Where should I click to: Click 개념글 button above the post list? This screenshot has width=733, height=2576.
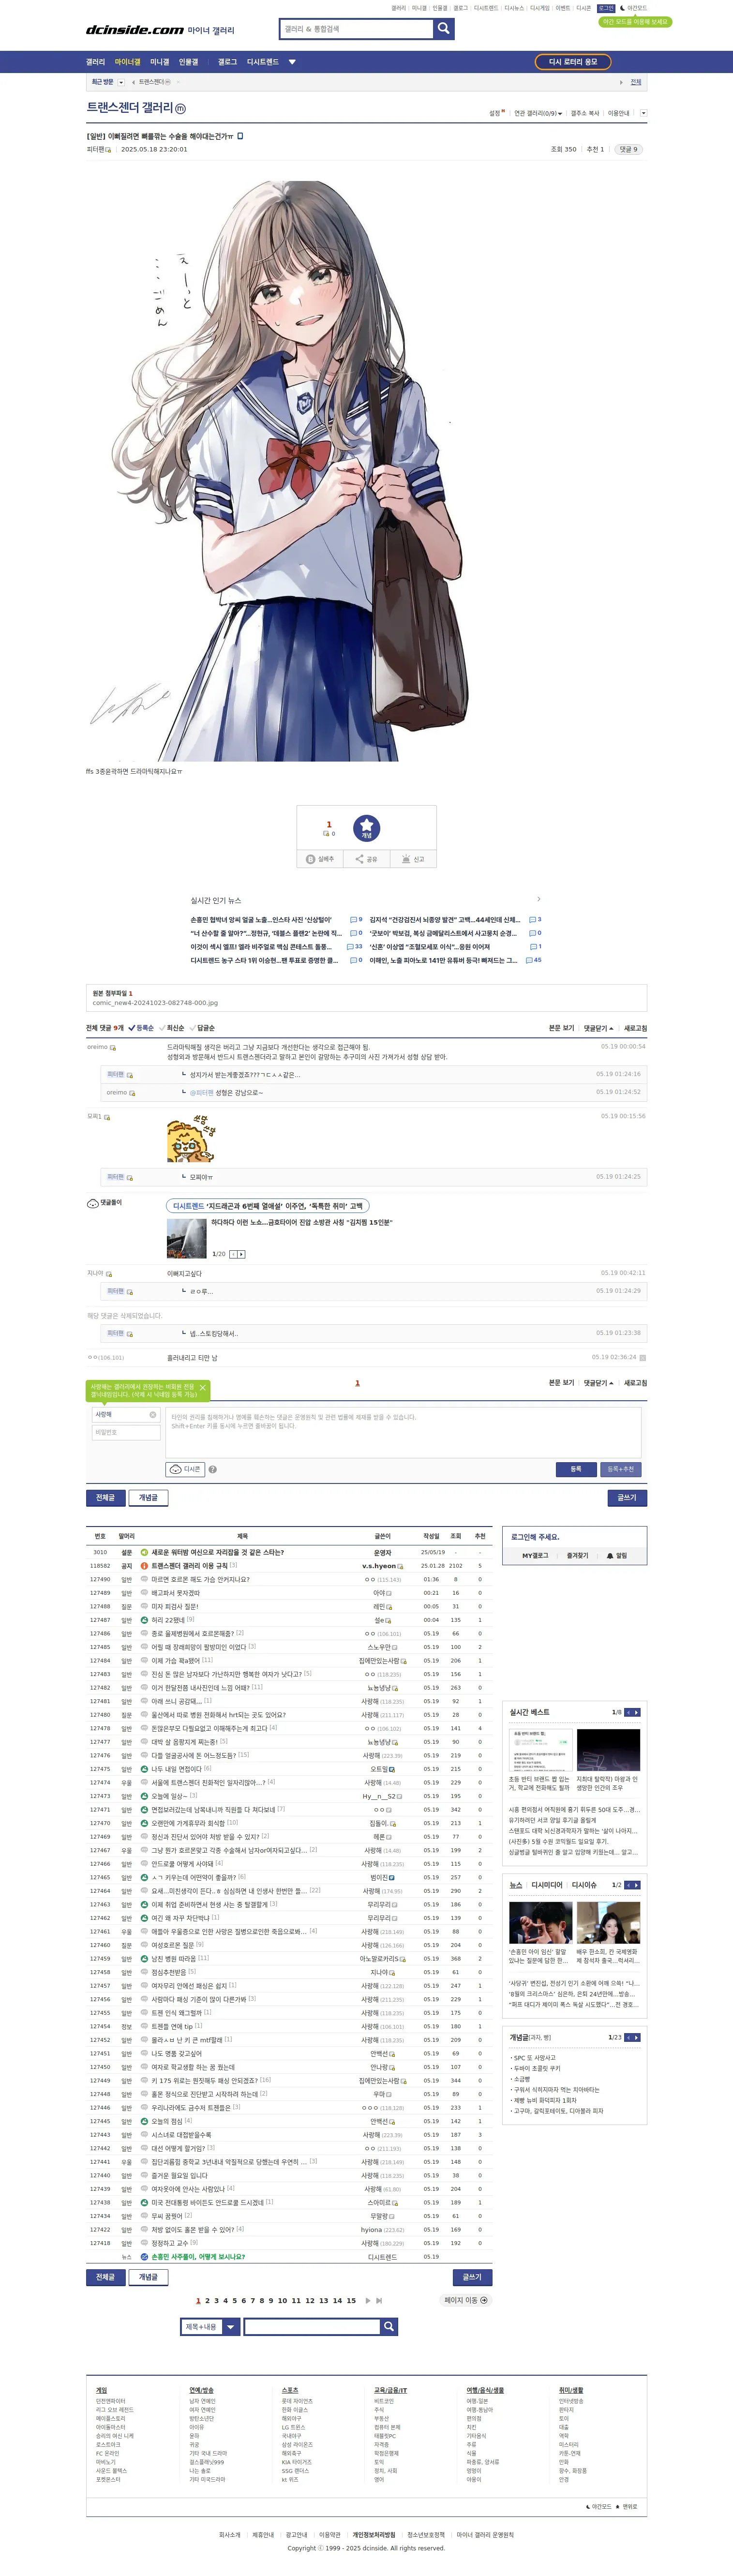click(x=148, y=1497)
